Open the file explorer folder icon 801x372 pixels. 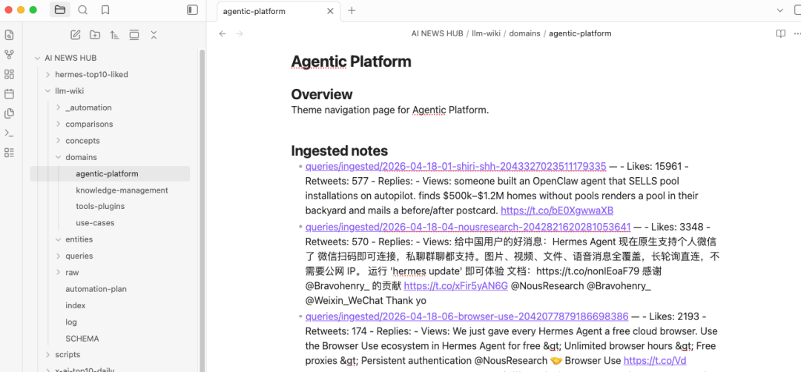[x=60, y=10]
